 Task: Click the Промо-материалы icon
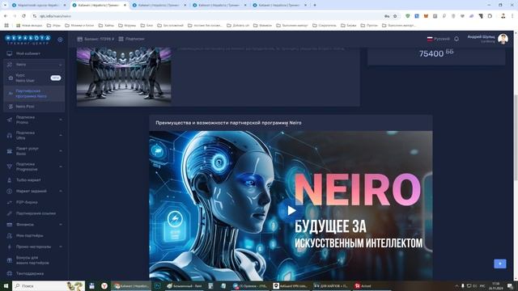(x=10, y=247)
